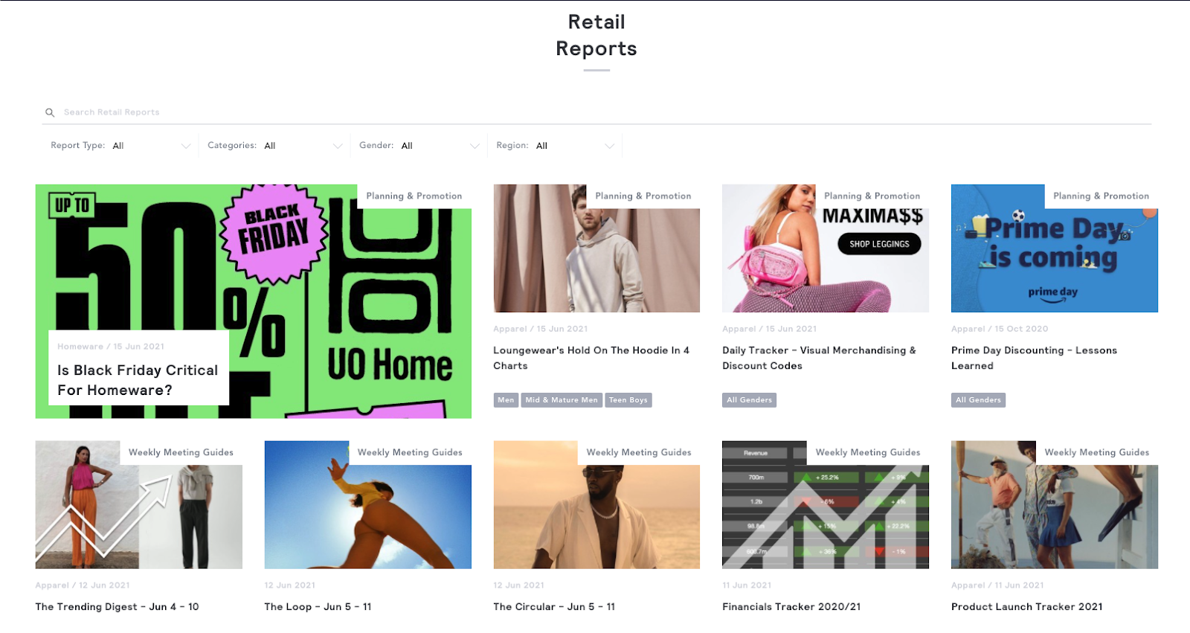Open the Black Friday homeware report image
This screenshot has width=1190, height=633.
tap(253, 301)
